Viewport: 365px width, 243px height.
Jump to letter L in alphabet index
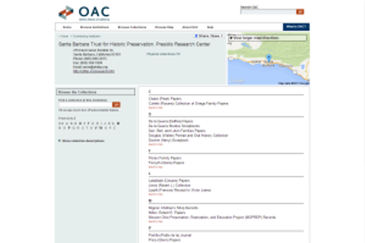click(113, 123)
